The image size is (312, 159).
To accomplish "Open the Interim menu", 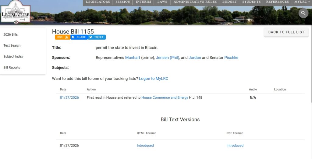I will (x=143, y=2).
